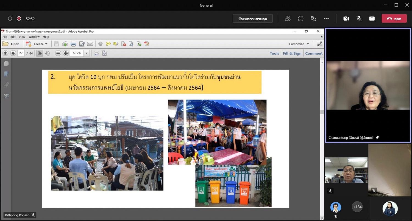Click the Open file button in Acrobat
Image resolution: width=412 pixels, height=221 pixels.
point(11,44)
